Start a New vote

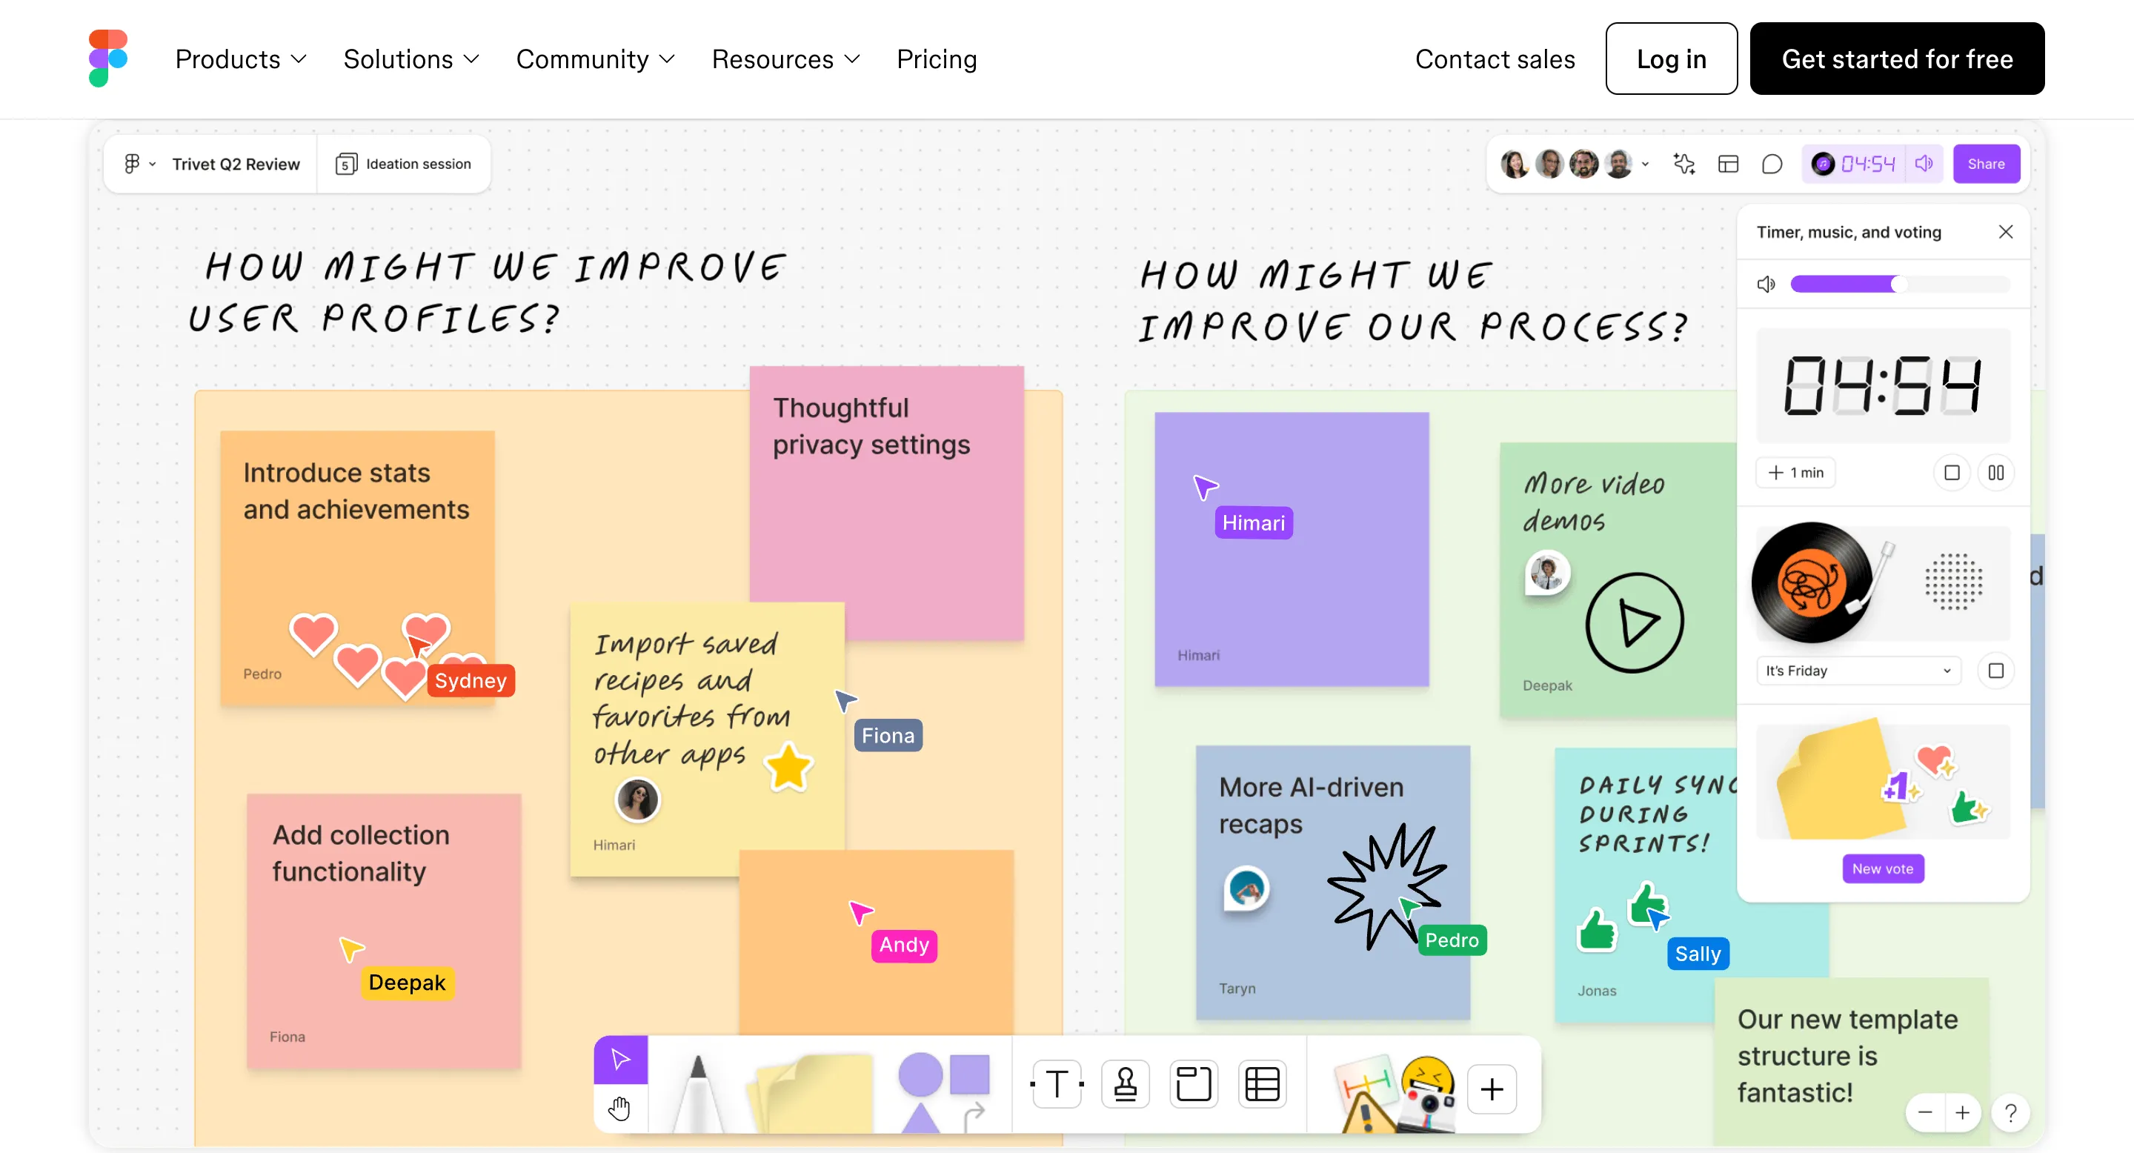pos(1883,869)
